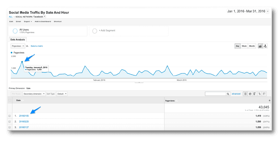
Task: Open date link 20160105
Action: (x=24, y=116)
